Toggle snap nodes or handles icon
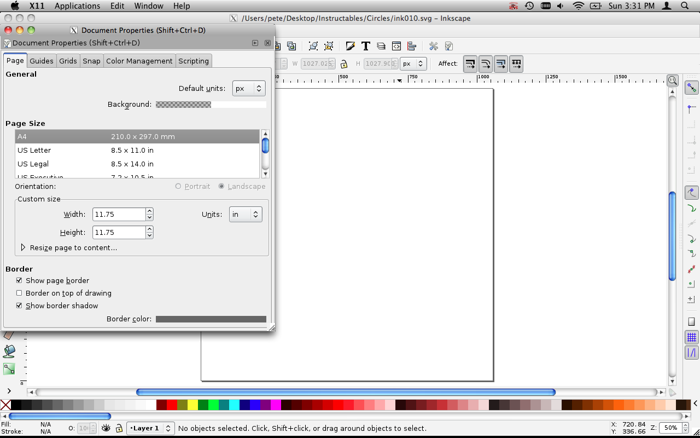Viewport: 700px width, 438px height. 691,193
